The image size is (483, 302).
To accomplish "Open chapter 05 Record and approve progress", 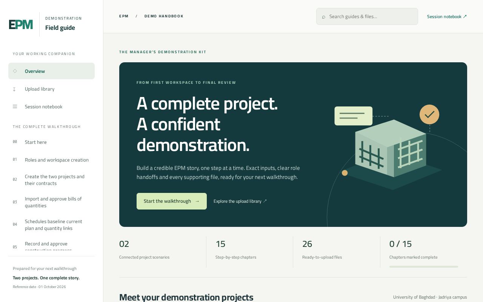I will point(51,243).
